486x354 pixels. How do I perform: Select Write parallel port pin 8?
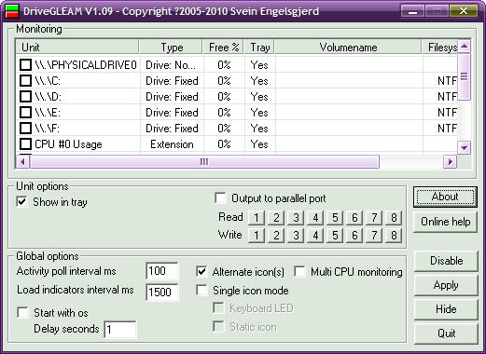(394, 236)
